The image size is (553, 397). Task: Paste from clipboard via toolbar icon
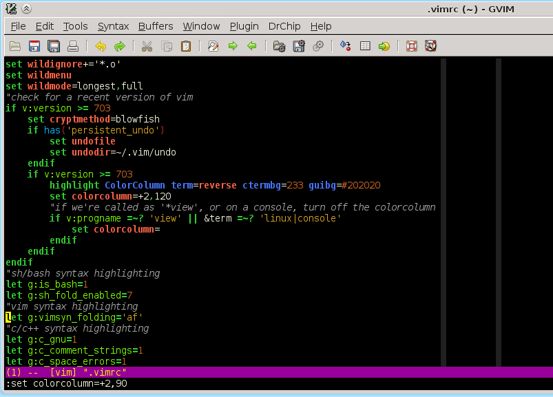point(185,46)
